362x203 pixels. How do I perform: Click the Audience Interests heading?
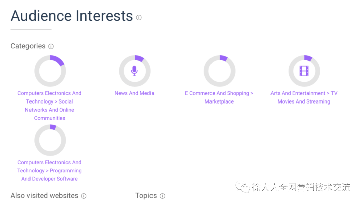tap(72, 16)
